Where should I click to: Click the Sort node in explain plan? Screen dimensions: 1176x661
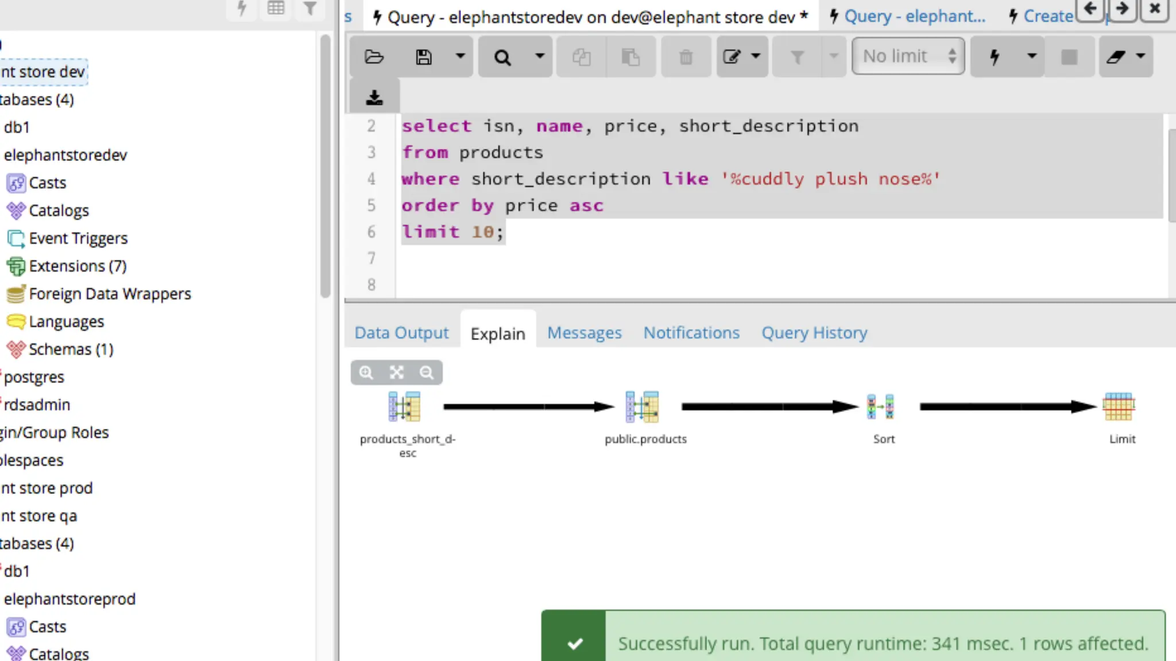coord(880,407)
